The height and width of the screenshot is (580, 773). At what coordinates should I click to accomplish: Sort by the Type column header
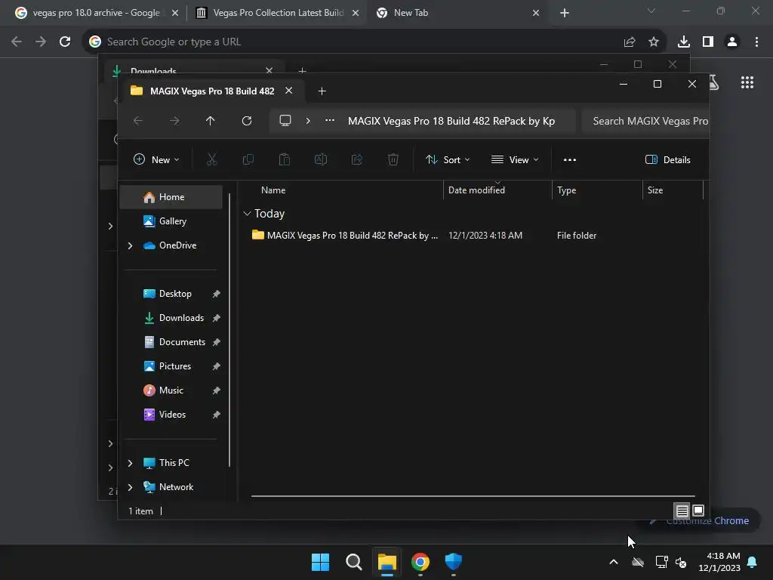[x=597, y=190]
